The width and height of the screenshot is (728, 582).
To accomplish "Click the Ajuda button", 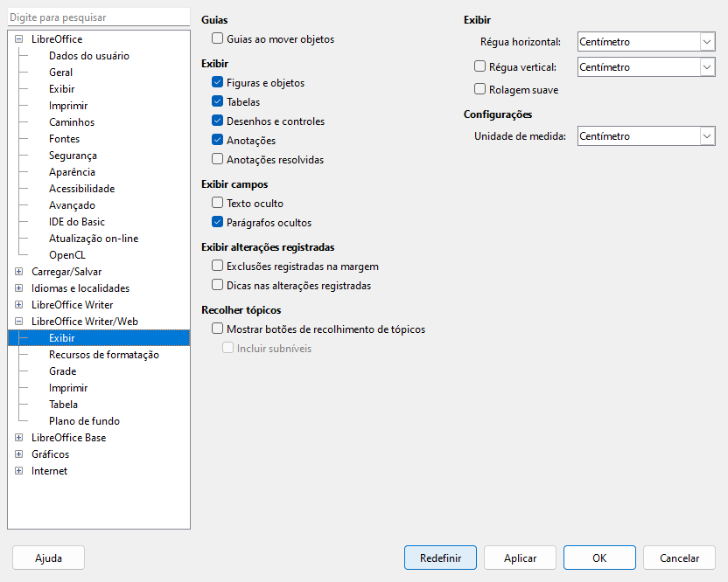I will pyautogui.click(x=49, y=558).
